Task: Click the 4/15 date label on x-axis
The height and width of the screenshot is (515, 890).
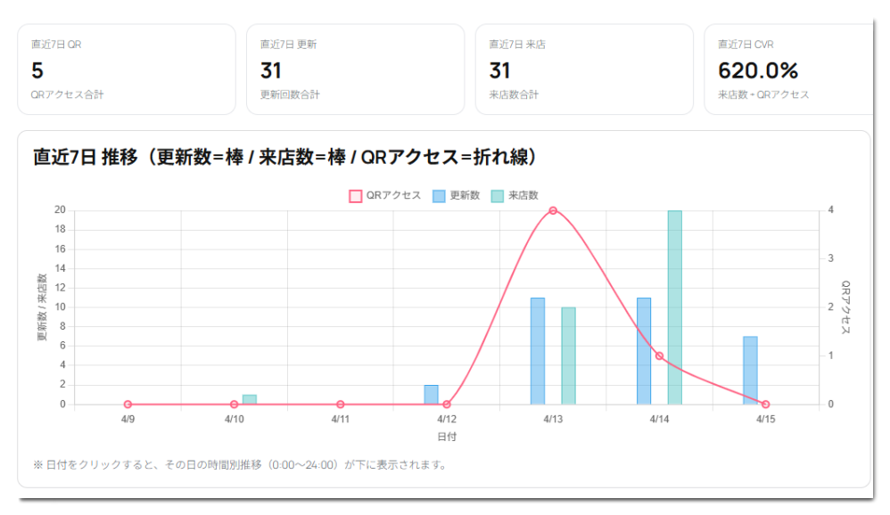Action: 765,419
